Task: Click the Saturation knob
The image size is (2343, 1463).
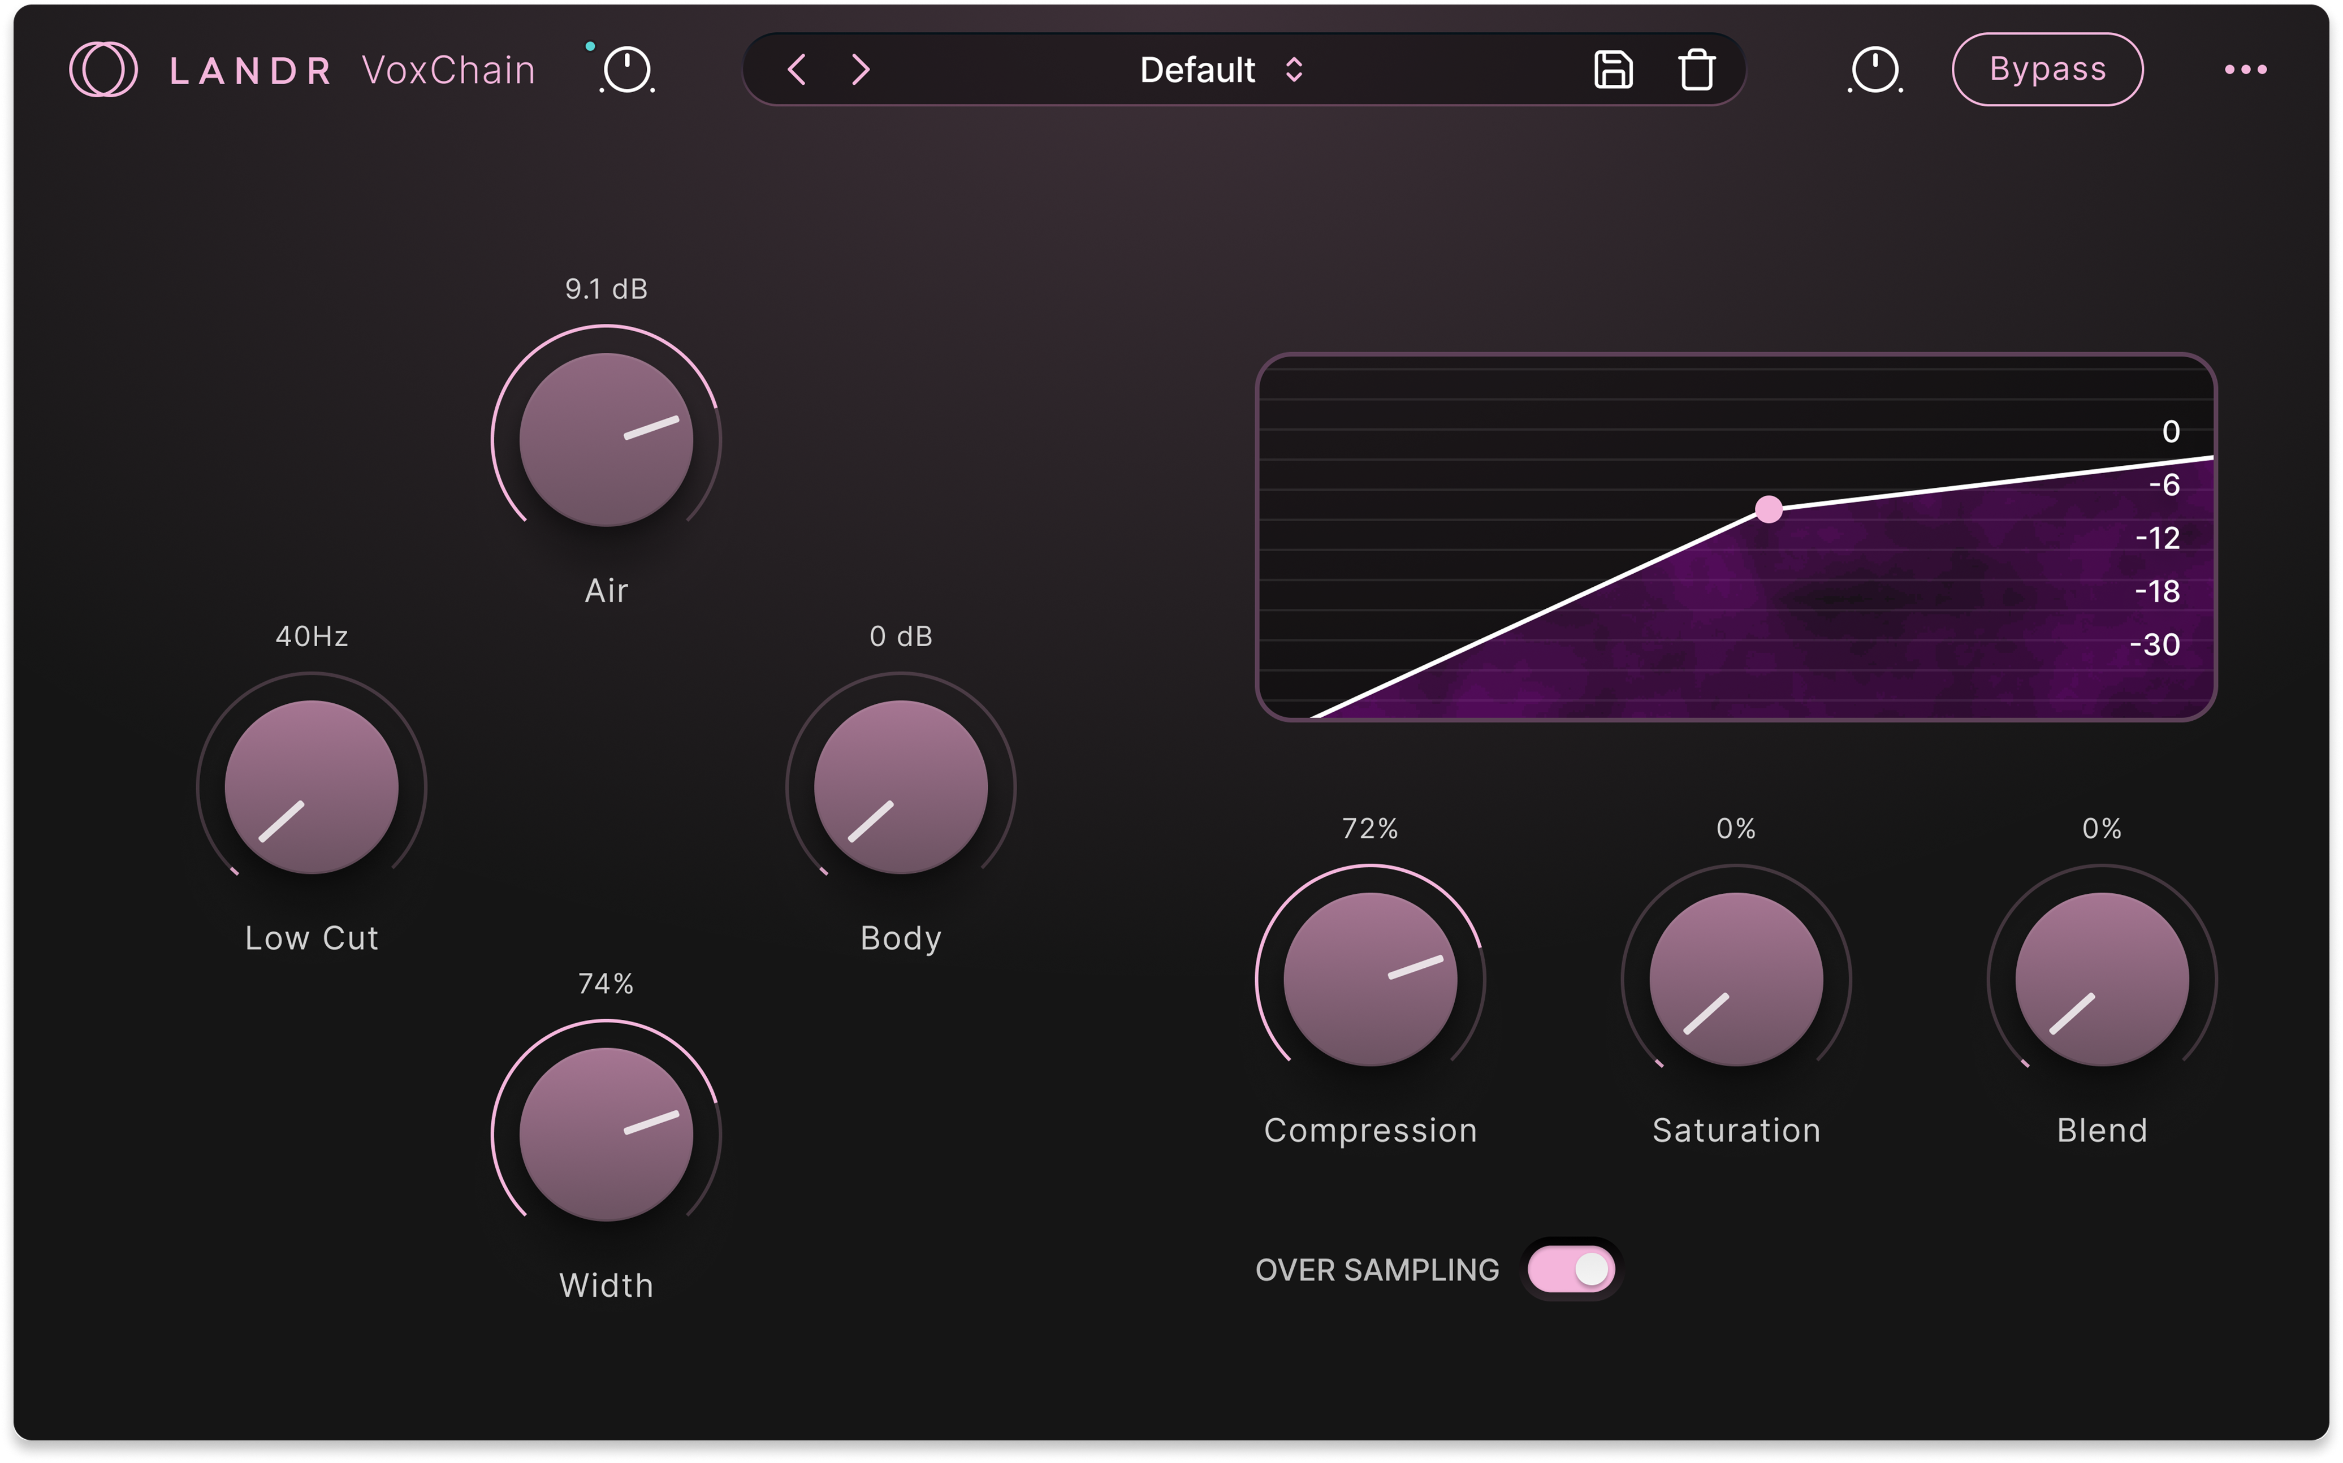Action: tap(1735, 979)
